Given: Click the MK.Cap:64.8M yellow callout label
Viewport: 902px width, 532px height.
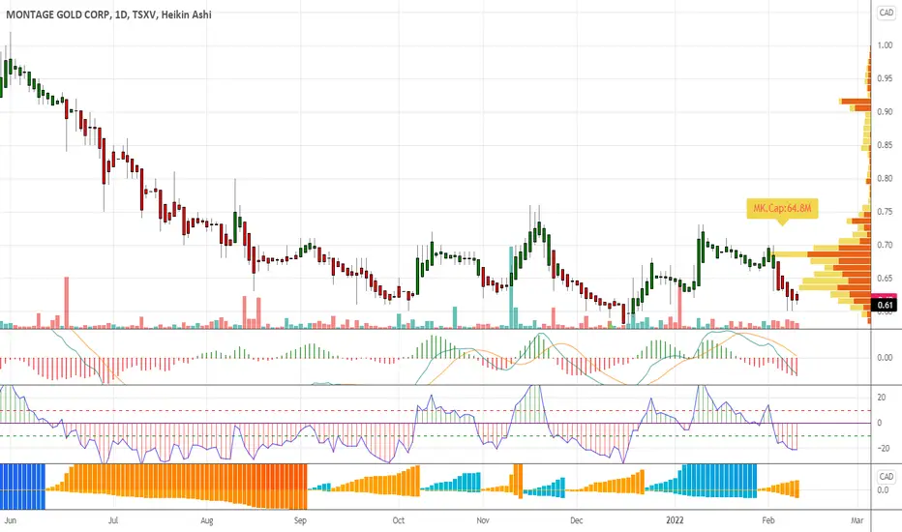Looking at the screenshot, I should coord(782,208).
